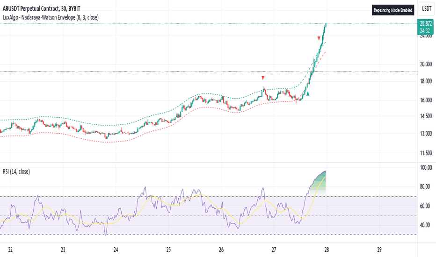This screenshot has width=436, height=257.
Task: Click the 18.000 price axis label
Action: 426,81
